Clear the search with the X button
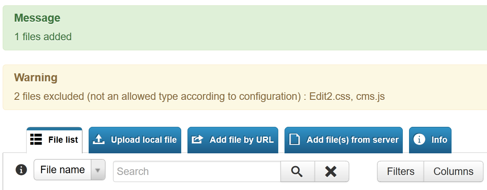Screen dimensions: 487x190 pos(332,171)
